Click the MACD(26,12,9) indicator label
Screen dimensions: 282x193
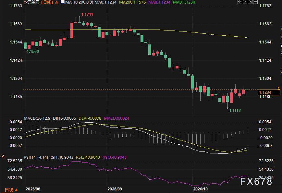pyautogui.click(x=38, y=118)
